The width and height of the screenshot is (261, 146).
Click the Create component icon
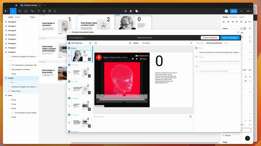click(x=126, y=11)
